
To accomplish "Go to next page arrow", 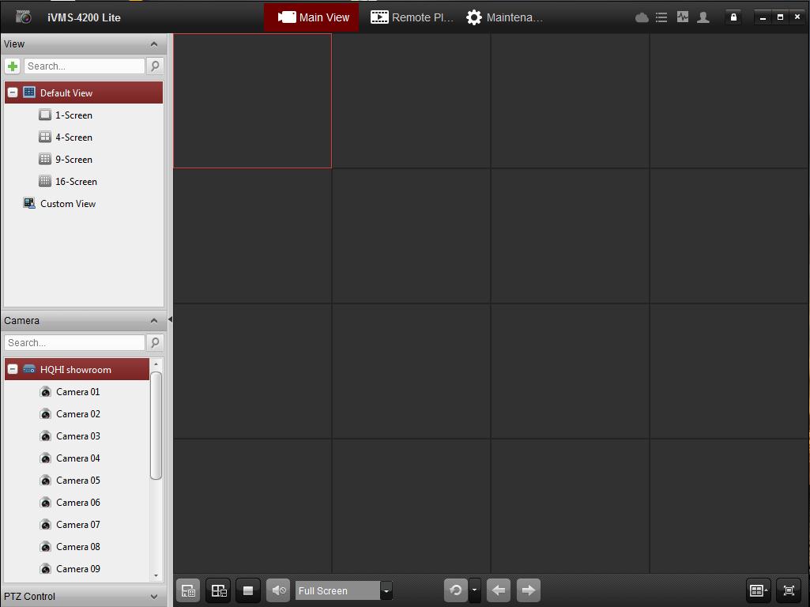I will (x=528, y=590).
